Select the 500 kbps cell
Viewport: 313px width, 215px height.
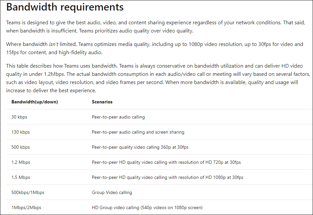click(21, 147)
